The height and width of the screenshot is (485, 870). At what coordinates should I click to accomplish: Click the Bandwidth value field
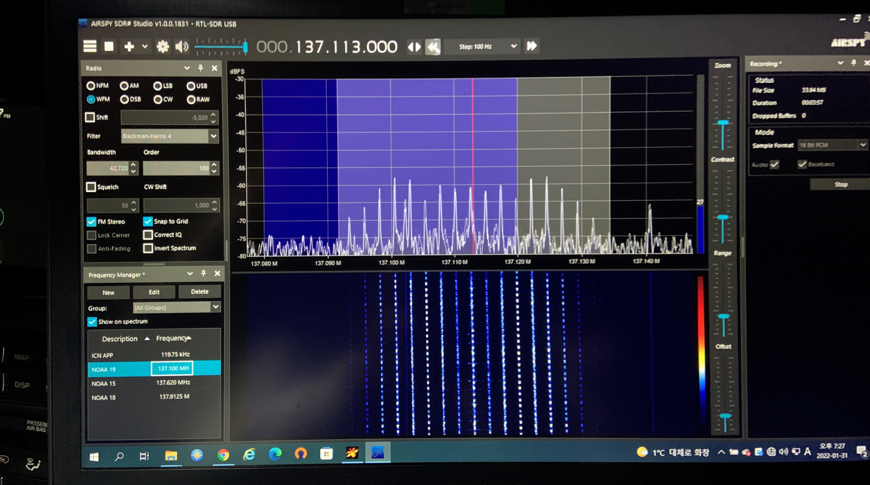[x=108, y=168]
